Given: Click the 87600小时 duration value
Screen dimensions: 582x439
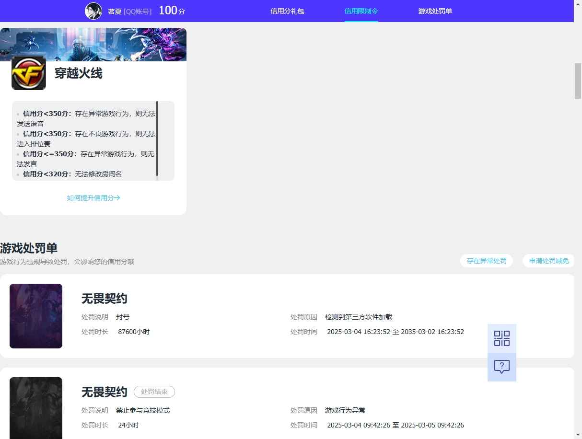Looking at the screenshot, I should pos(134,332).
